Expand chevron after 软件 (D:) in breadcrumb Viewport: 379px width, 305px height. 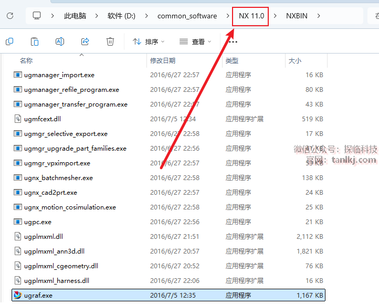tap(146, 16)
